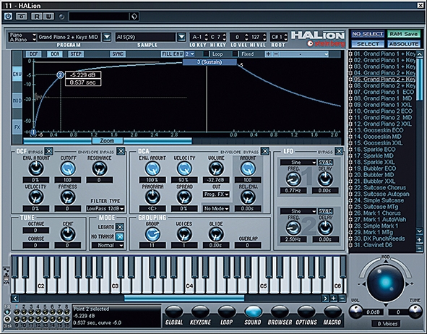Open the Prog. FX output dropdown
Viewport: 427px width, 334px height.
tap(216, 194)
